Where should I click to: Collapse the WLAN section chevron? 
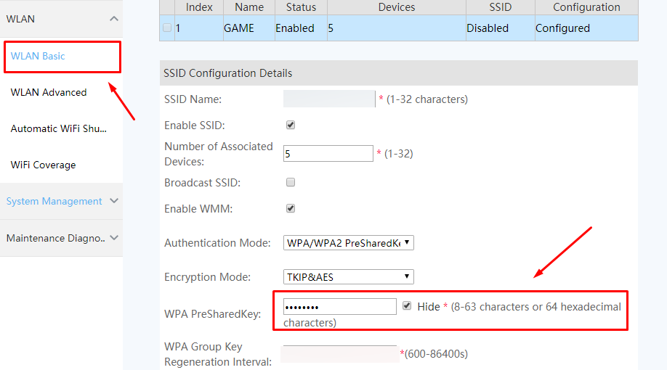[x=113, y=19]
